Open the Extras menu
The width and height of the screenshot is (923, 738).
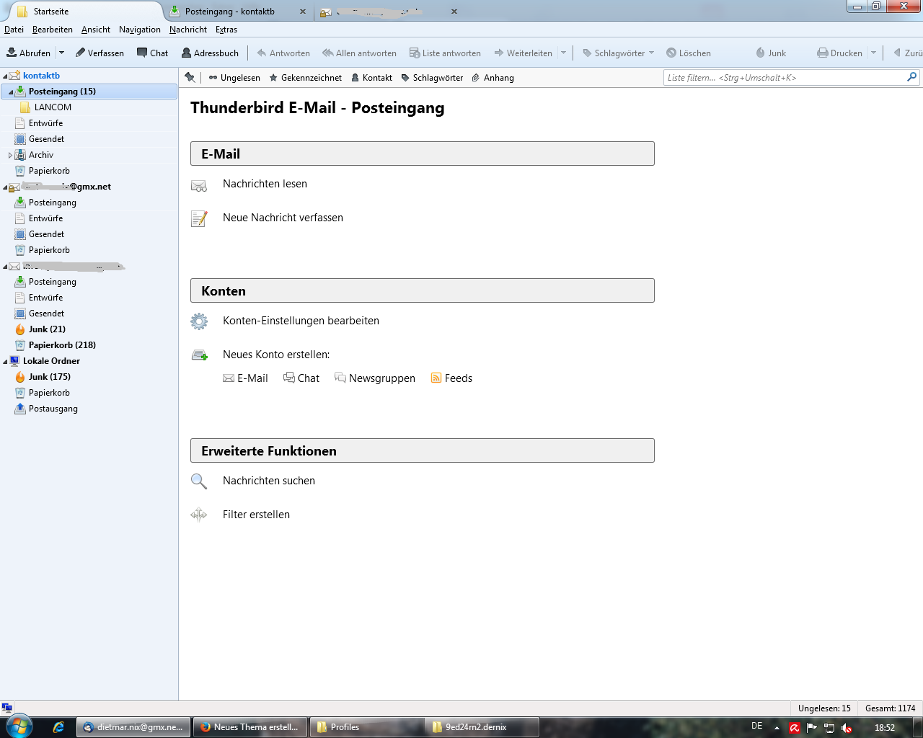point(226,30)
